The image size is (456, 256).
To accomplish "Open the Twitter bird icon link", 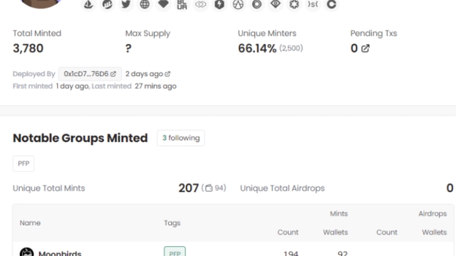I will click(126, 4).
